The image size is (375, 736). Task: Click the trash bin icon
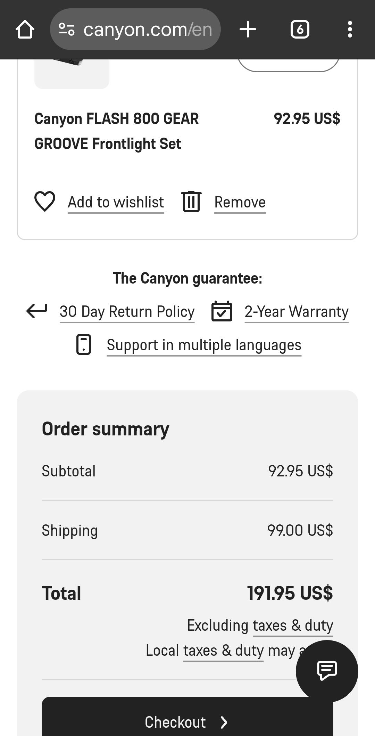pos(191,202)
